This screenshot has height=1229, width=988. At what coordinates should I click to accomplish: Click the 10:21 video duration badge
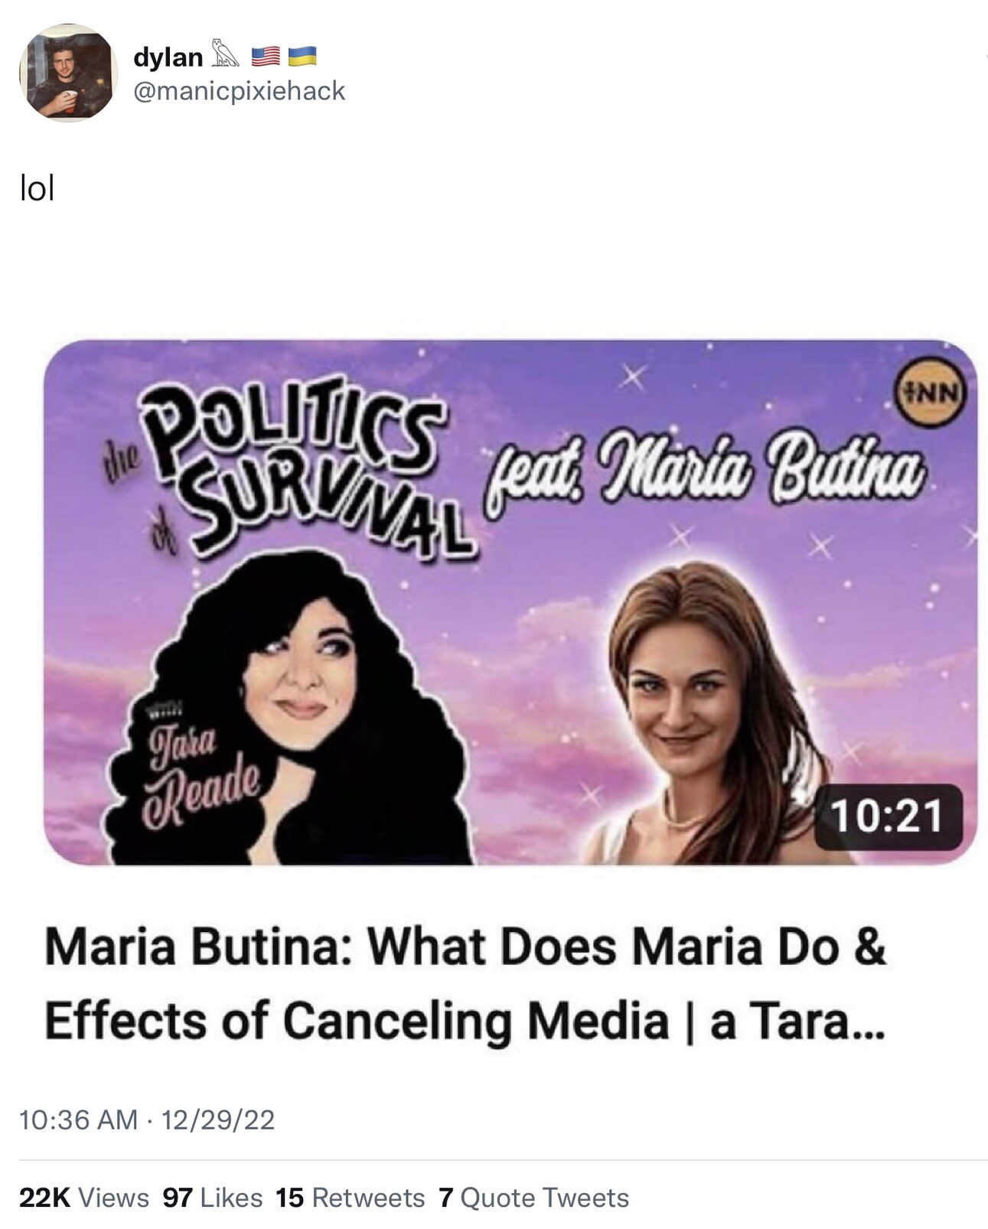(x=888, y=816)
